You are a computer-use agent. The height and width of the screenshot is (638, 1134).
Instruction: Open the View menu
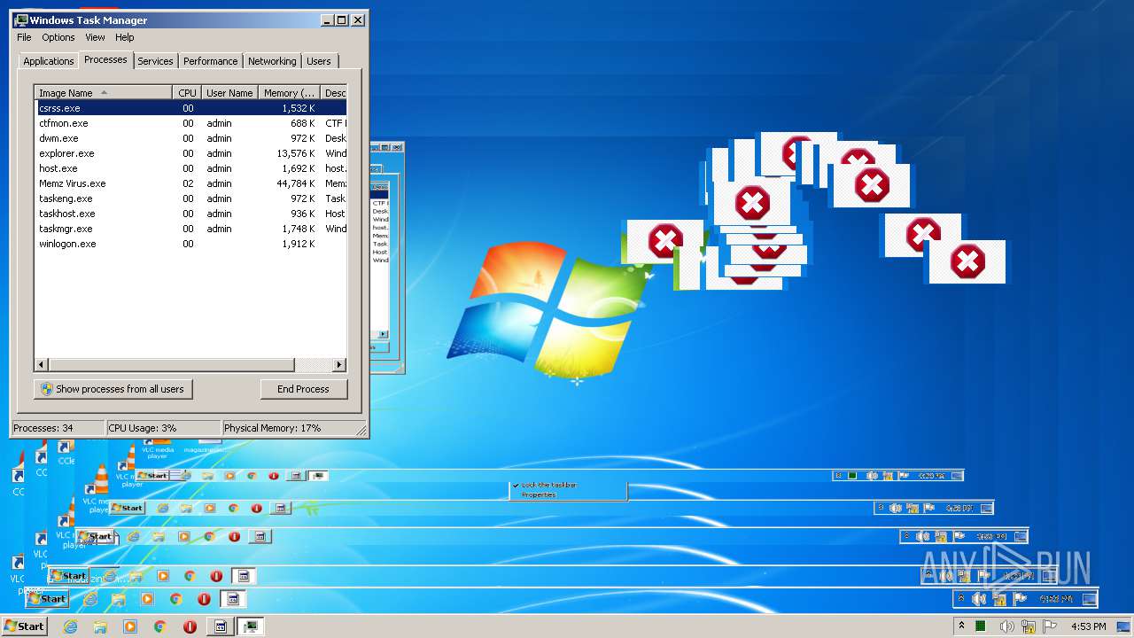pos(95,37)
